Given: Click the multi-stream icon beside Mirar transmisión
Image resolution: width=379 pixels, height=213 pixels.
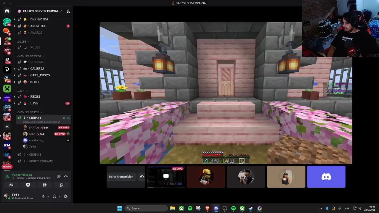Looking at the screenshot, I should point(142,177).
